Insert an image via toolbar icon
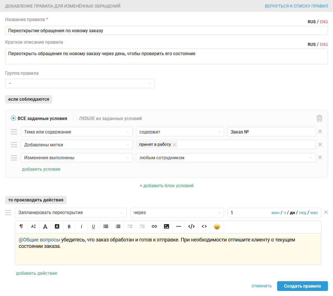333x296 pixels. pos(166,227)
